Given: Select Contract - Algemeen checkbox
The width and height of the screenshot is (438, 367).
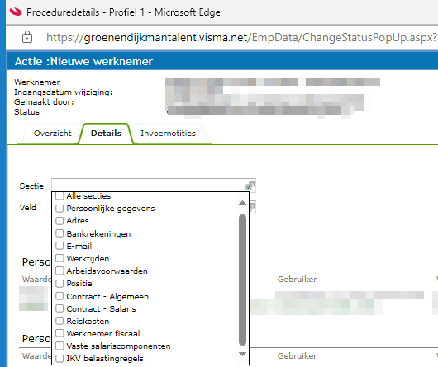Looking at the screenshot, I should [x=60, y=296].
